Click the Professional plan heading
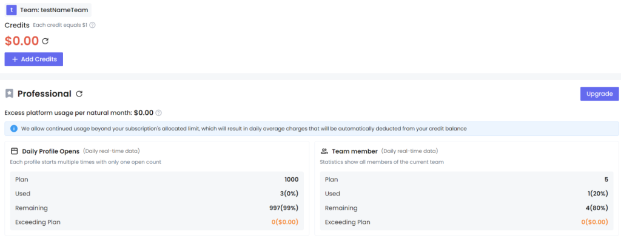Image resolution: width=621 pixels, height=238 pixels. tap(44, 94)
